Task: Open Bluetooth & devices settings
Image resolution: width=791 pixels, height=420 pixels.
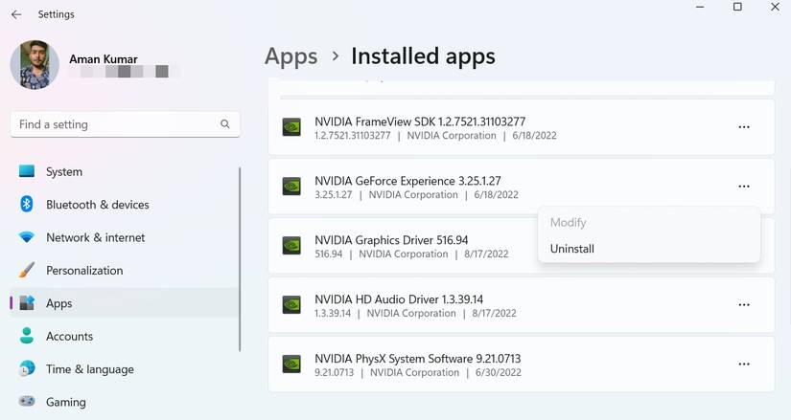Action: click(97, 205)
